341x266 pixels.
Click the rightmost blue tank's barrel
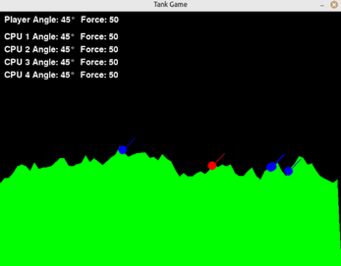(x=296, y=164)
